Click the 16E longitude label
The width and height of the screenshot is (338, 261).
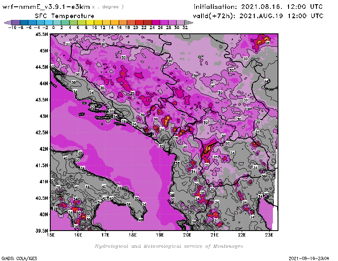[78, 235]
